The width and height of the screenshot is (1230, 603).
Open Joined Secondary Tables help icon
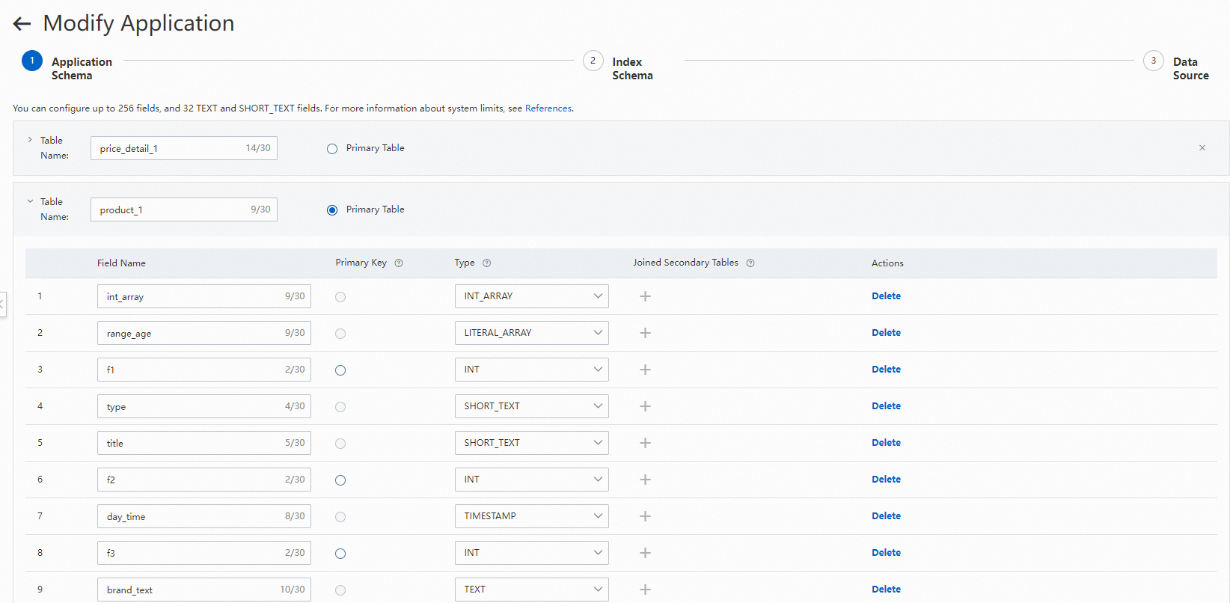tap(750, 263)
